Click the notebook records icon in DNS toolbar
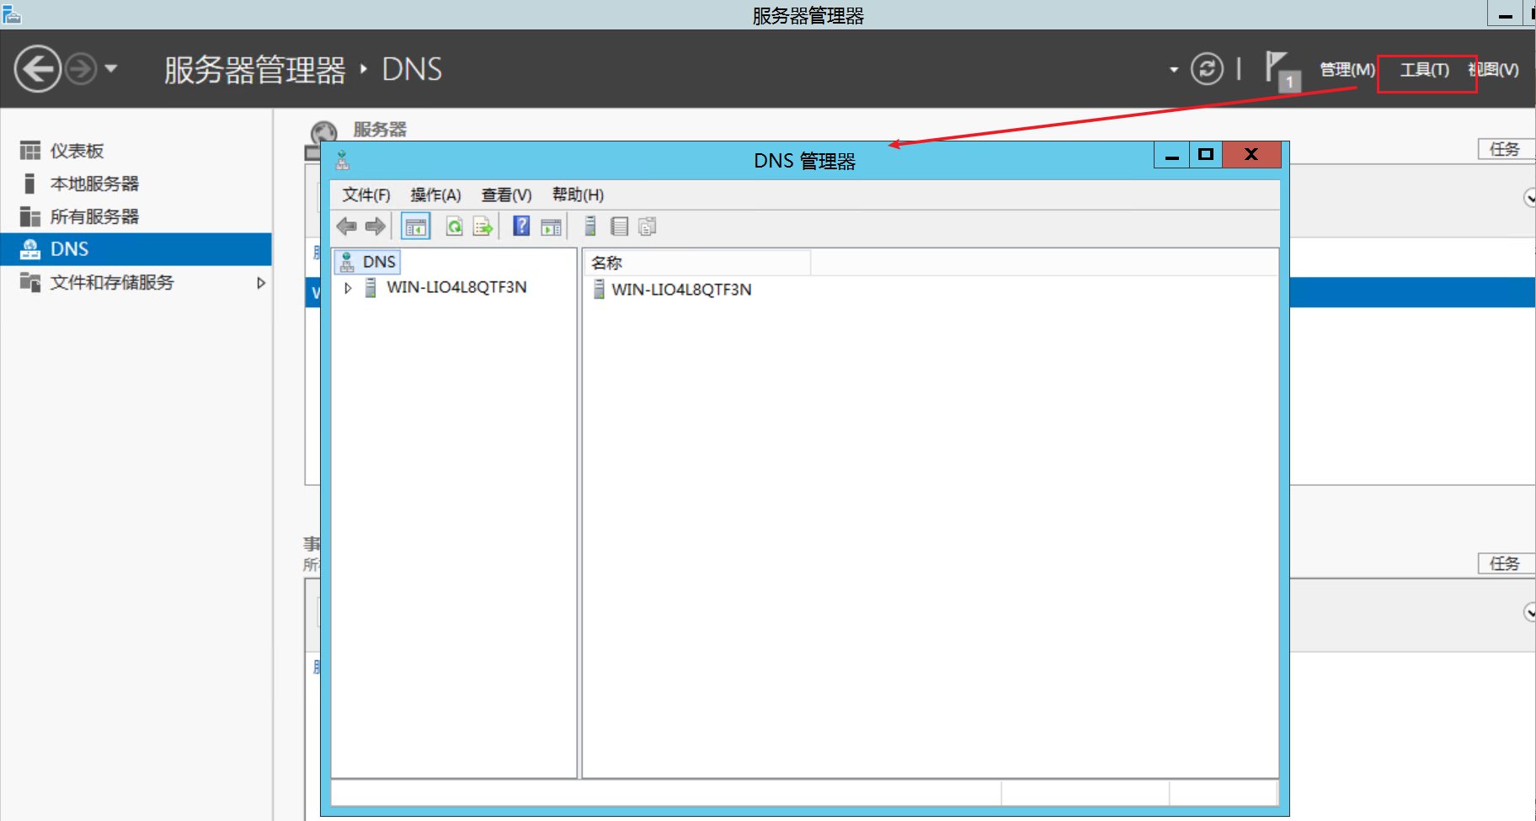 pyautogui.click(x=619, y=226)
